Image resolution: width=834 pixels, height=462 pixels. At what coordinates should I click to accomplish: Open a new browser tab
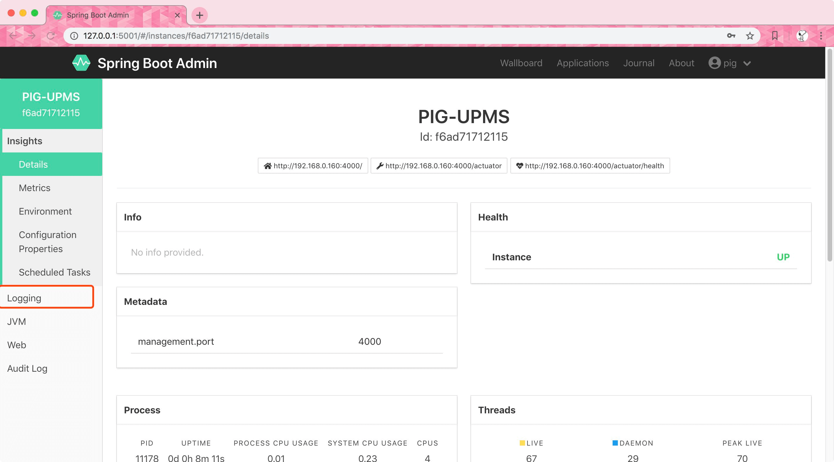click(199, 15)
